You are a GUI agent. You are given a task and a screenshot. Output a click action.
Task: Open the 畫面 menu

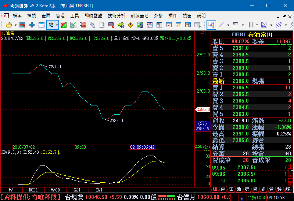tap(46, 16)
